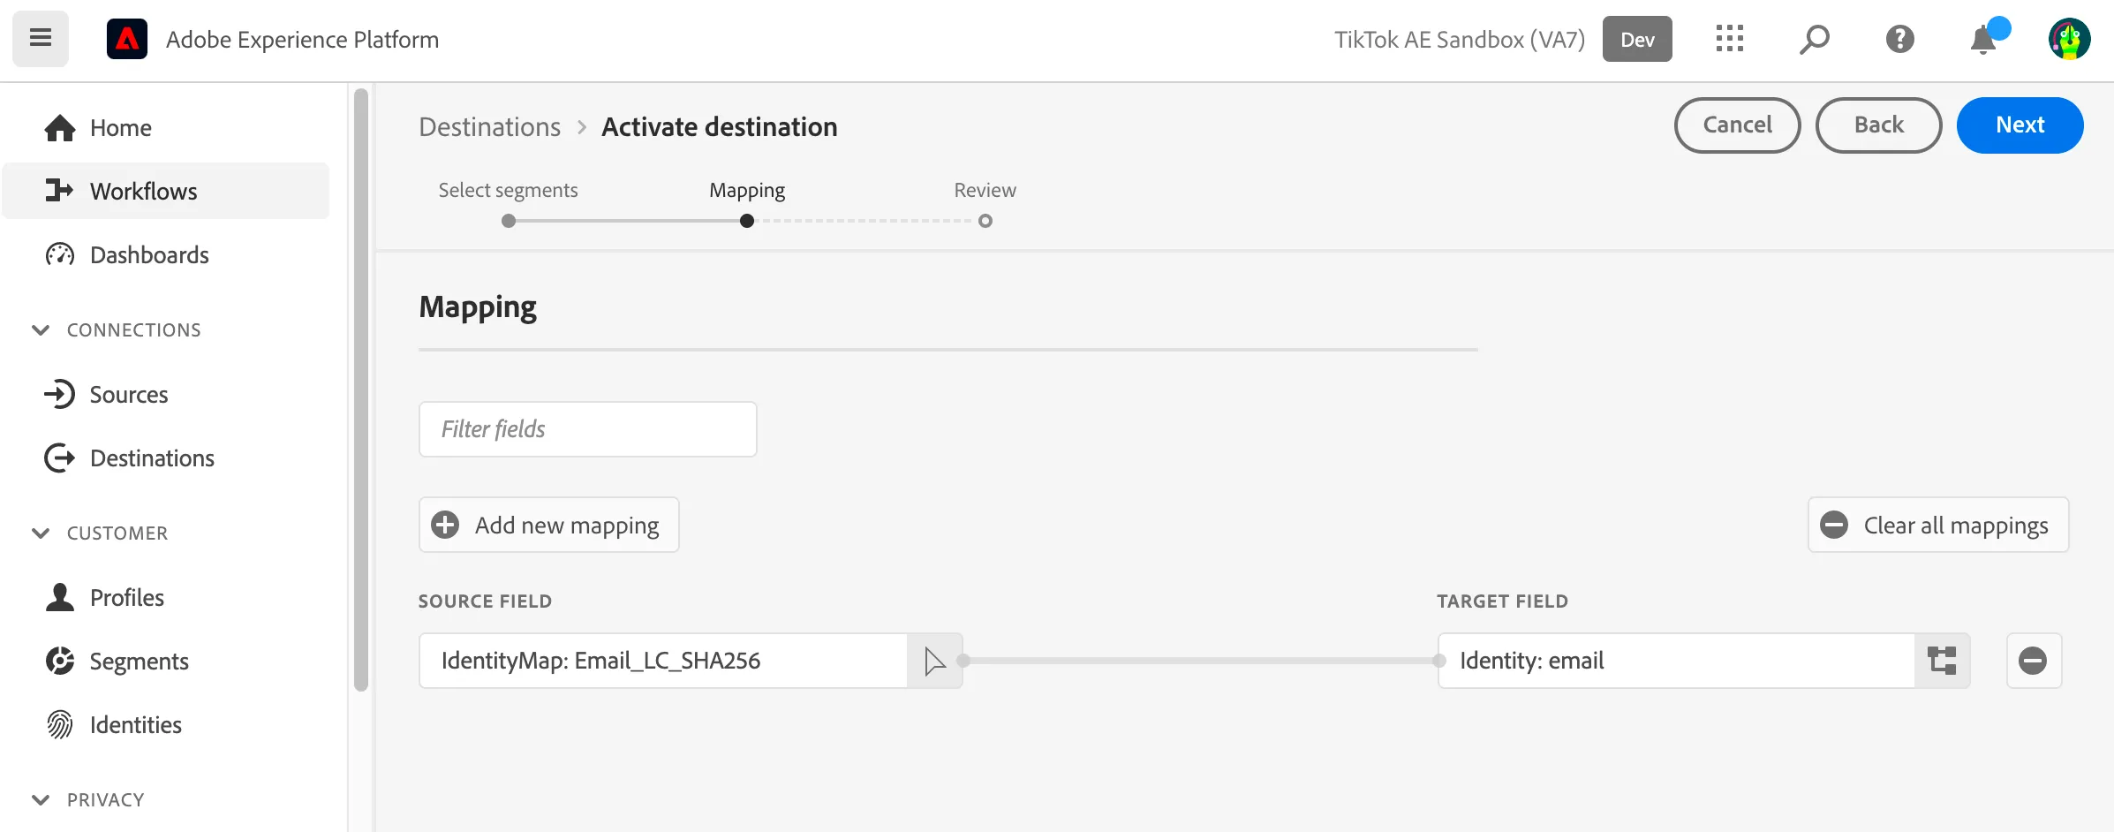Select the Review step
This screenshot has width=2114, height=832.
[985, 203]
